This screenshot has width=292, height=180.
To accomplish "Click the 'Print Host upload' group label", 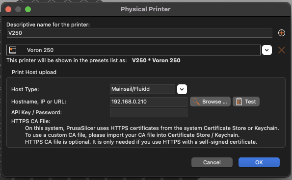I will 34,72.
